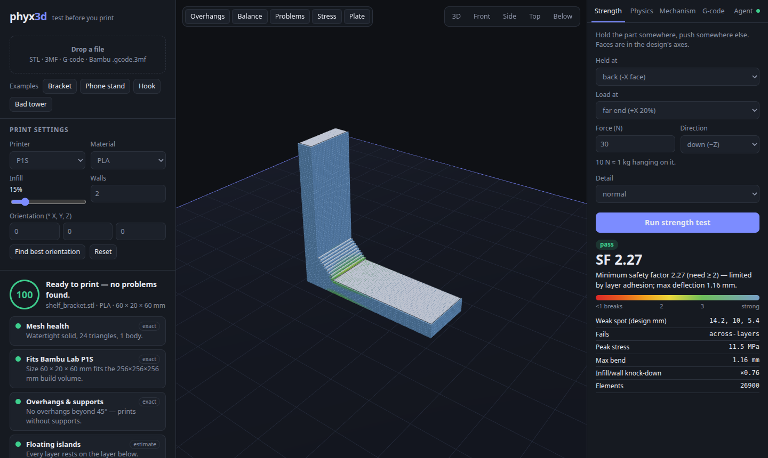Click the Mesh health green dot
This screenshot has height=458, width=768.
(18, 326)
